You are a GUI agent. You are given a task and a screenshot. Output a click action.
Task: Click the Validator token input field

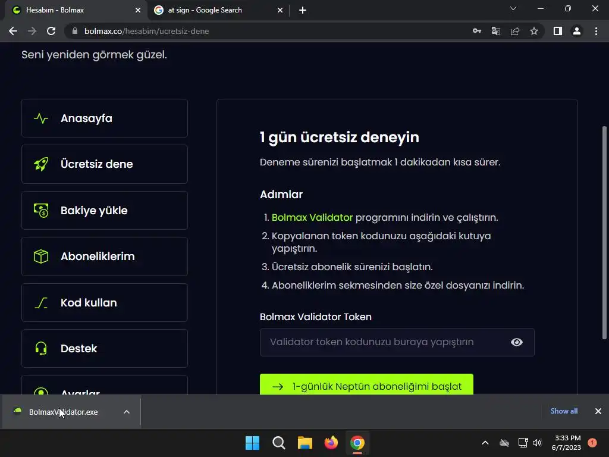[x=397, y=342]
